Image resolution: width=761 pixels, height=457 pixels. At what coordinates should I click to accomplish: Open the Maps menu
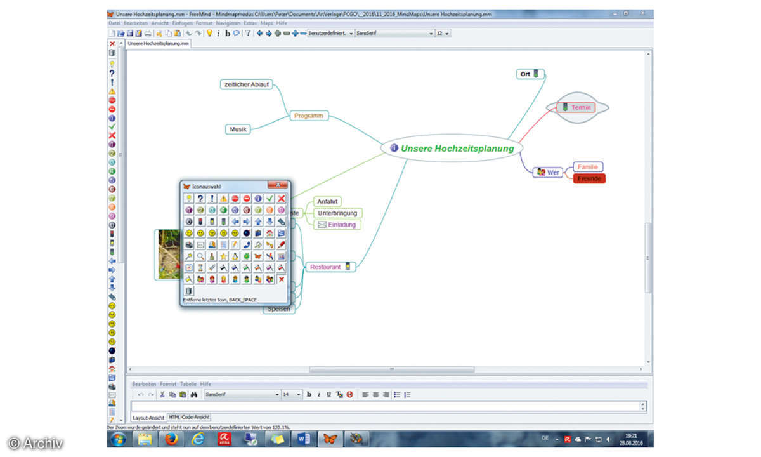coord(266,23)
